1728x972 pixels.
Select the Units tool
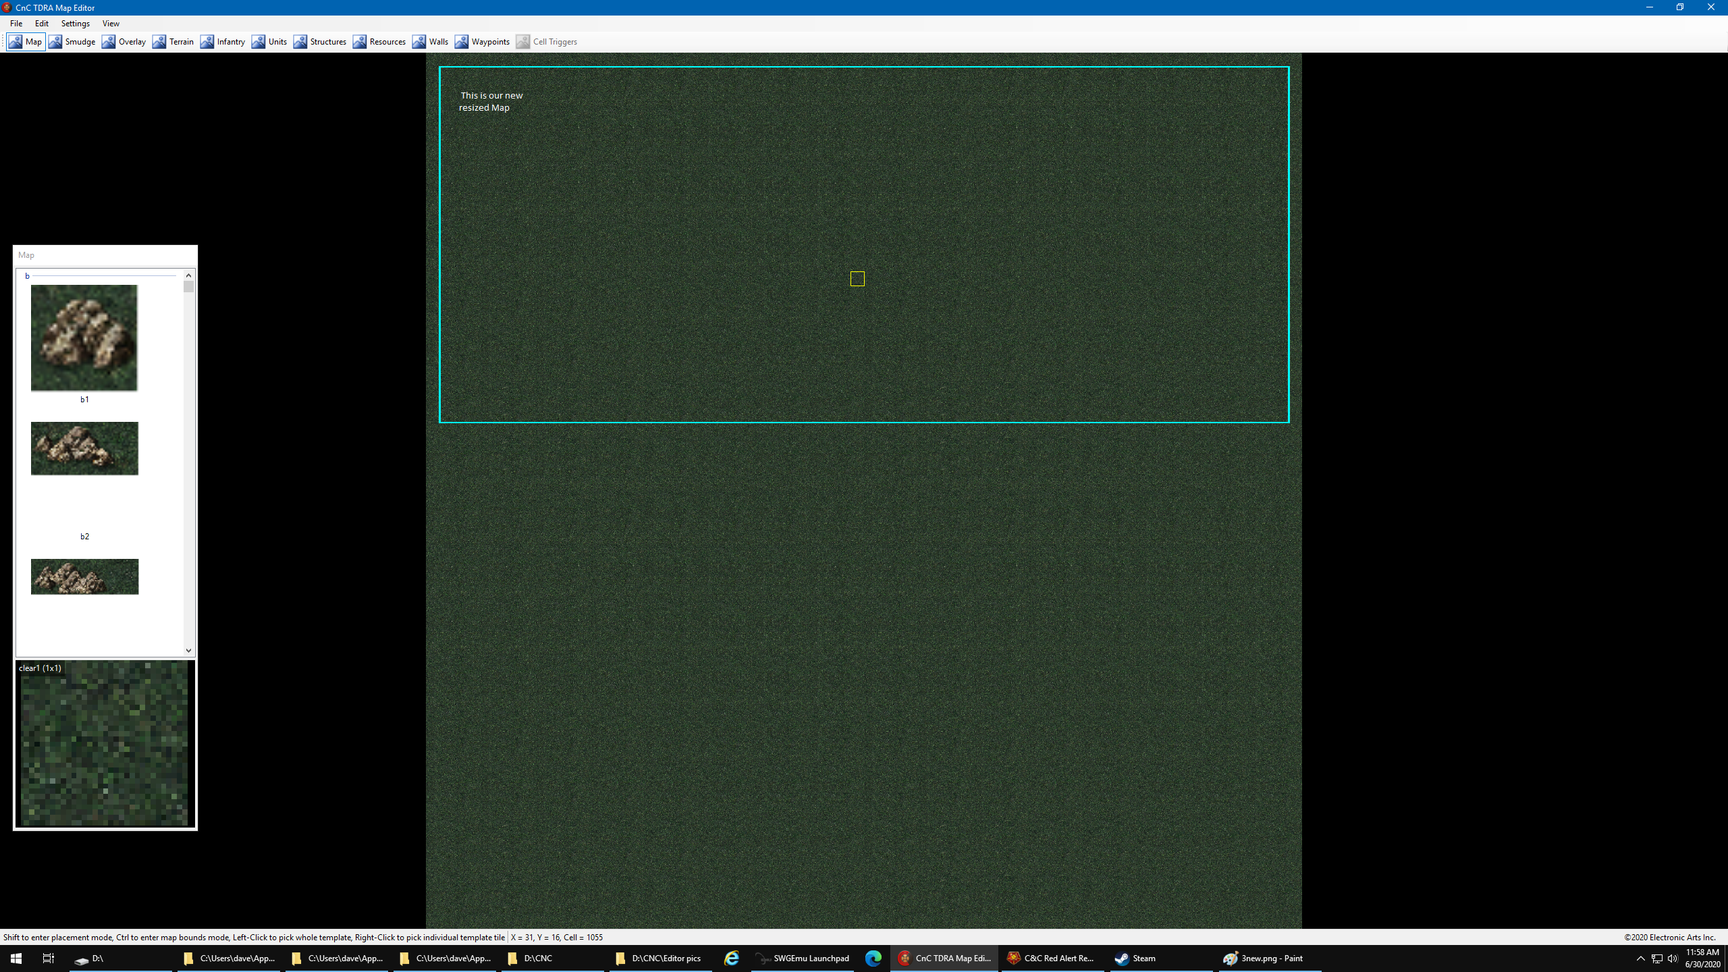pyautogui.click(x=269, y=42)
